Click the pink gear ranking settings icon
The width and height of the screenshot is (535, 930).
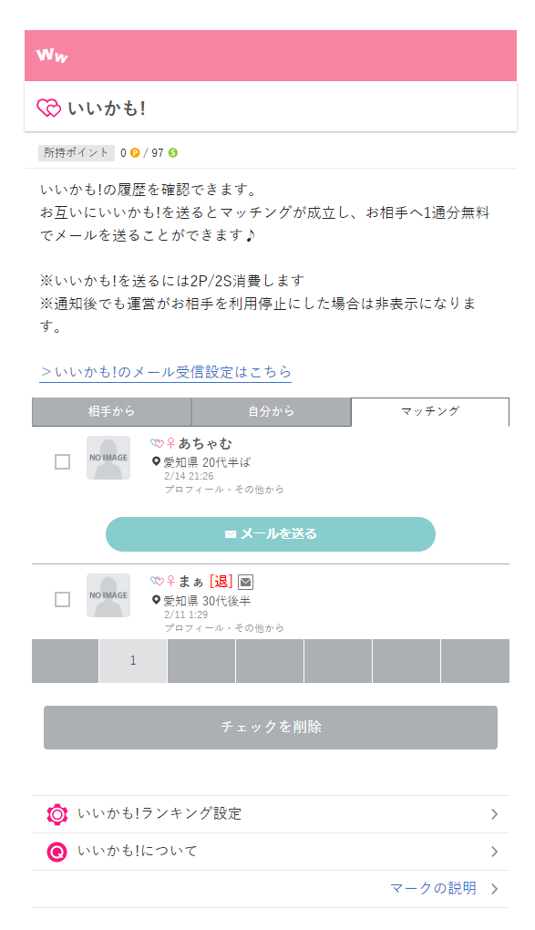pyautogui.click(x=57, y=814)
